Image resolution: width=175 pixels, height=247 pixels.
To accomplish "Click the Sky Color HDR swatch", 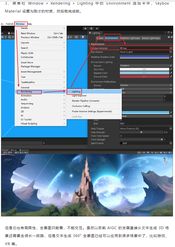I will pyautogui.click(x=144, y=69).
